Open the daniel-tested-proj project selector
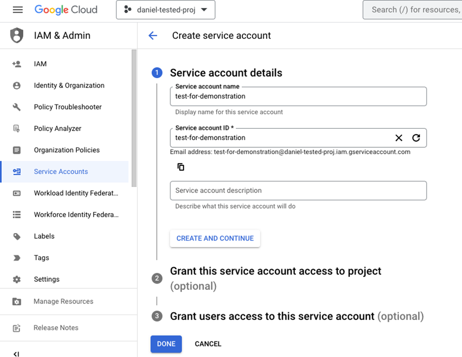 pyautogui.click(x=165, y=10)
